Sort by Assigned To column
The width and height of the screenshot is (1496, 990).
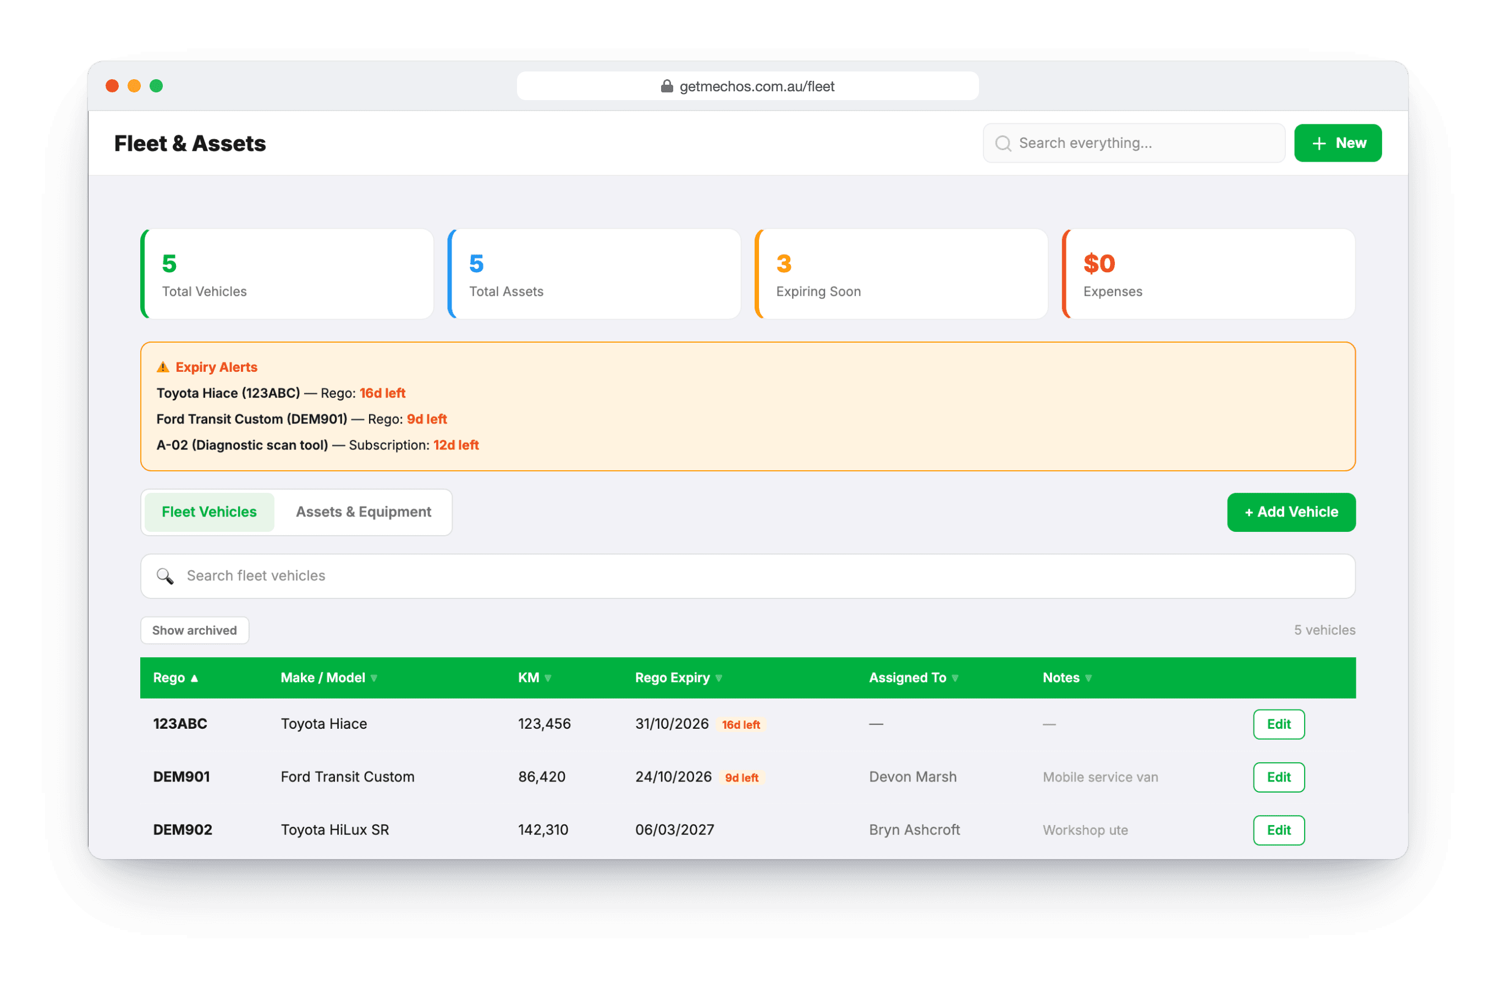(x=914, y=678)
